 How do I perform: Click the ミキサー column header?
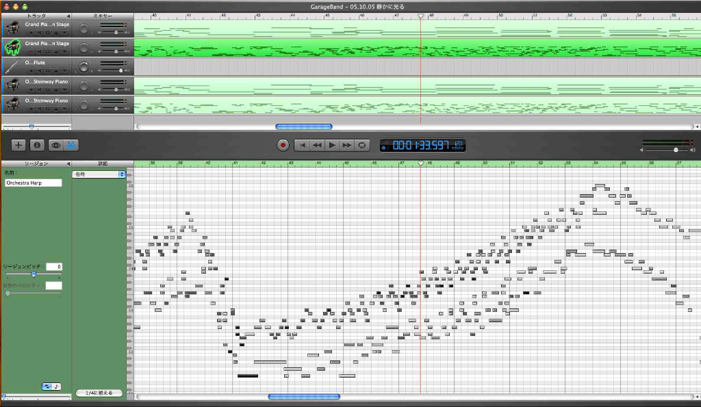[103, 15]
